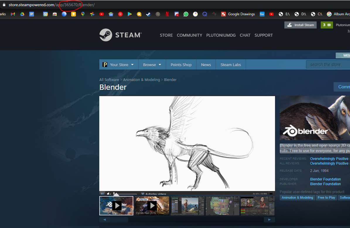Open the fiber bookmark icon
The width and height of the screenshot is (350, 228).
point(262,14)
